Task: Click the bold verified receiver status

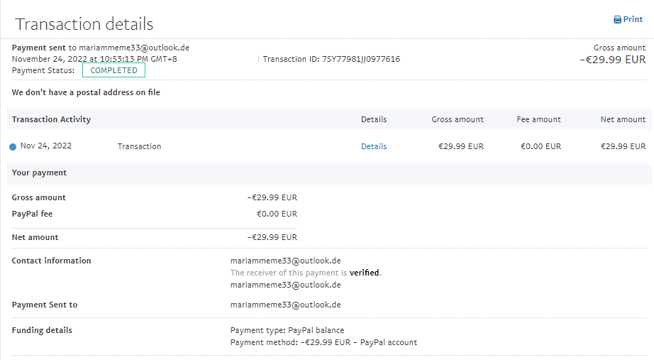Action: click(365, 273)
